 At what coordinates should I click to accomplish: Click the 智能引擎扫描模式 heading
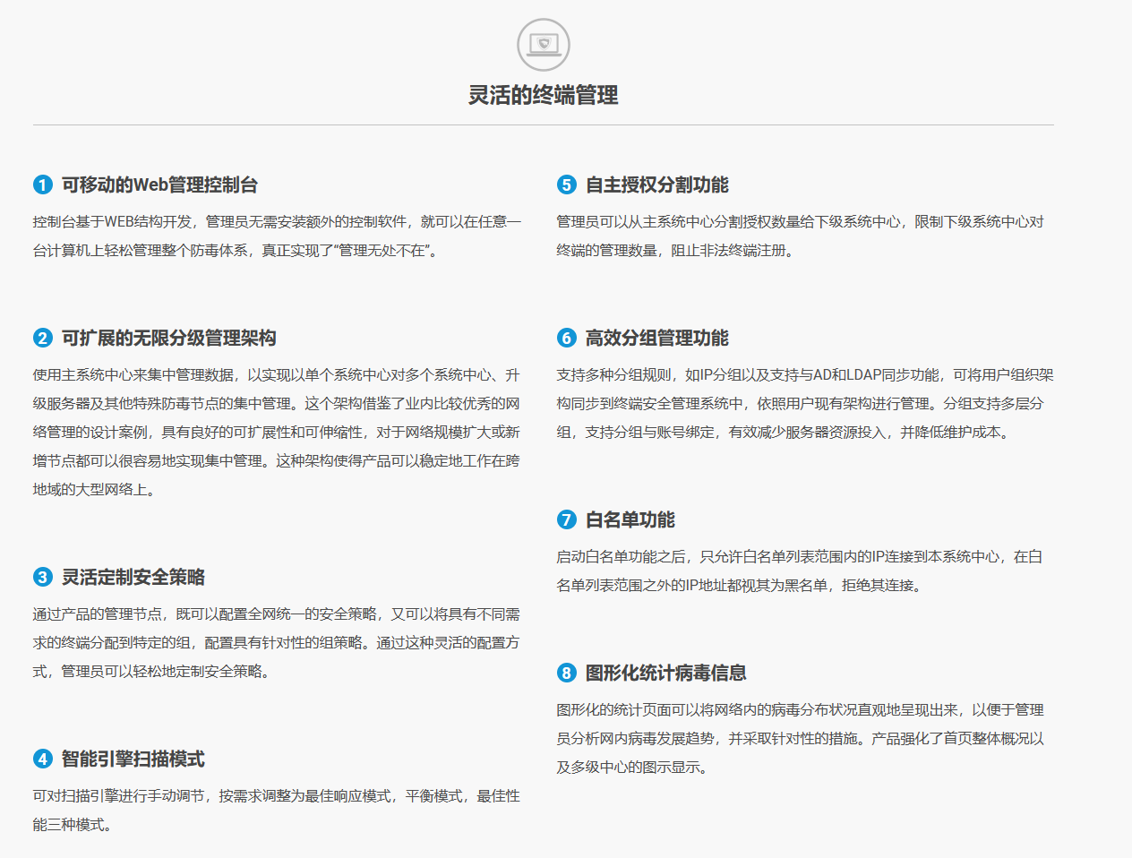(133, 759)
